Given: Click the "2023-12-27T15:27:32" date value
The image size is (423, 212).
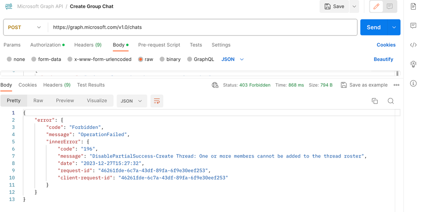Looking at the screenshot, I should tap(111, 163).
